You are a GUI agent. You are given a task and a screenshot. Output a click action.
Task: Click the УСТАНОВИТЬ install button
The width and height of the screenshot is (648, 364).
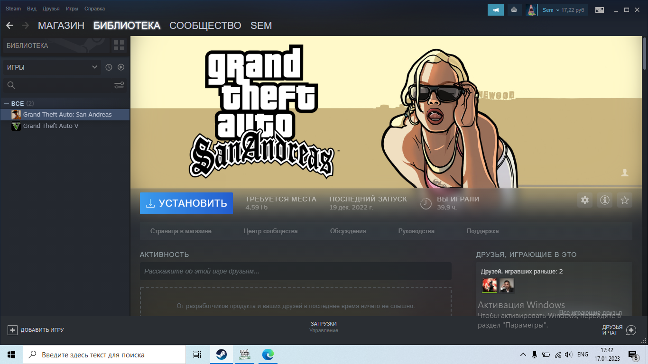[186, 203]
